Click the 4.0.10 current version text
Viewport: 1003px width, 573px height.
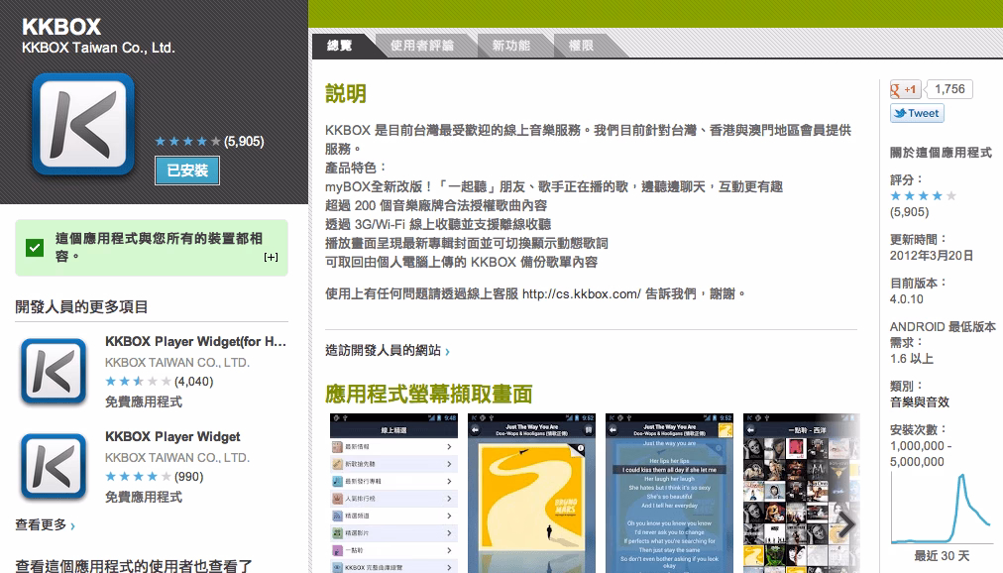click(907, 299)
